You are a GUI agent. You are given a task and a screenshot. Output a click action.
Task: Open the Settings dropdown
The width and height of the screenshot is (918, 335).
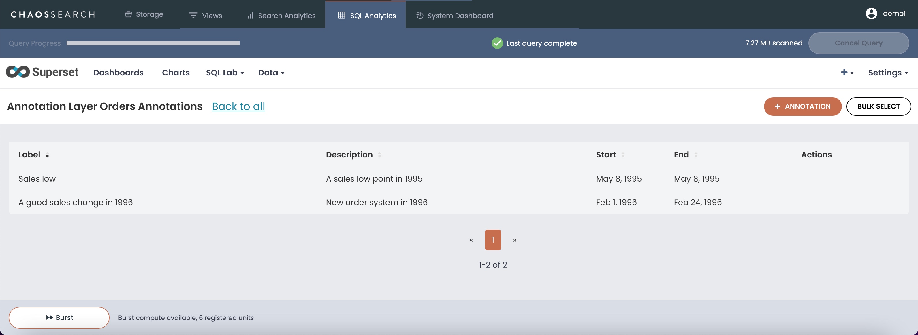click(x=887, y=73)
